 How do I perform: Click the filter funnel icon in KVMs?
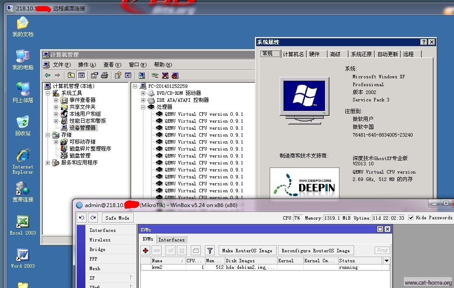210,251
